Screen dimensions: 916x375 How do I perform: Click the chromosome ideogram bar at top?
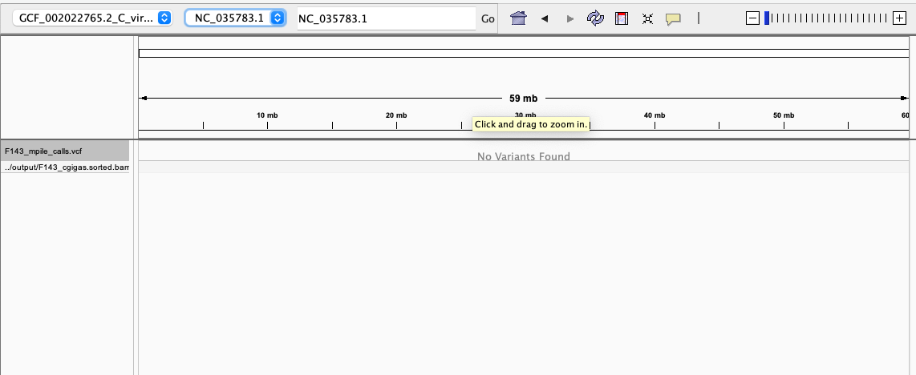[x=523, y=53]
